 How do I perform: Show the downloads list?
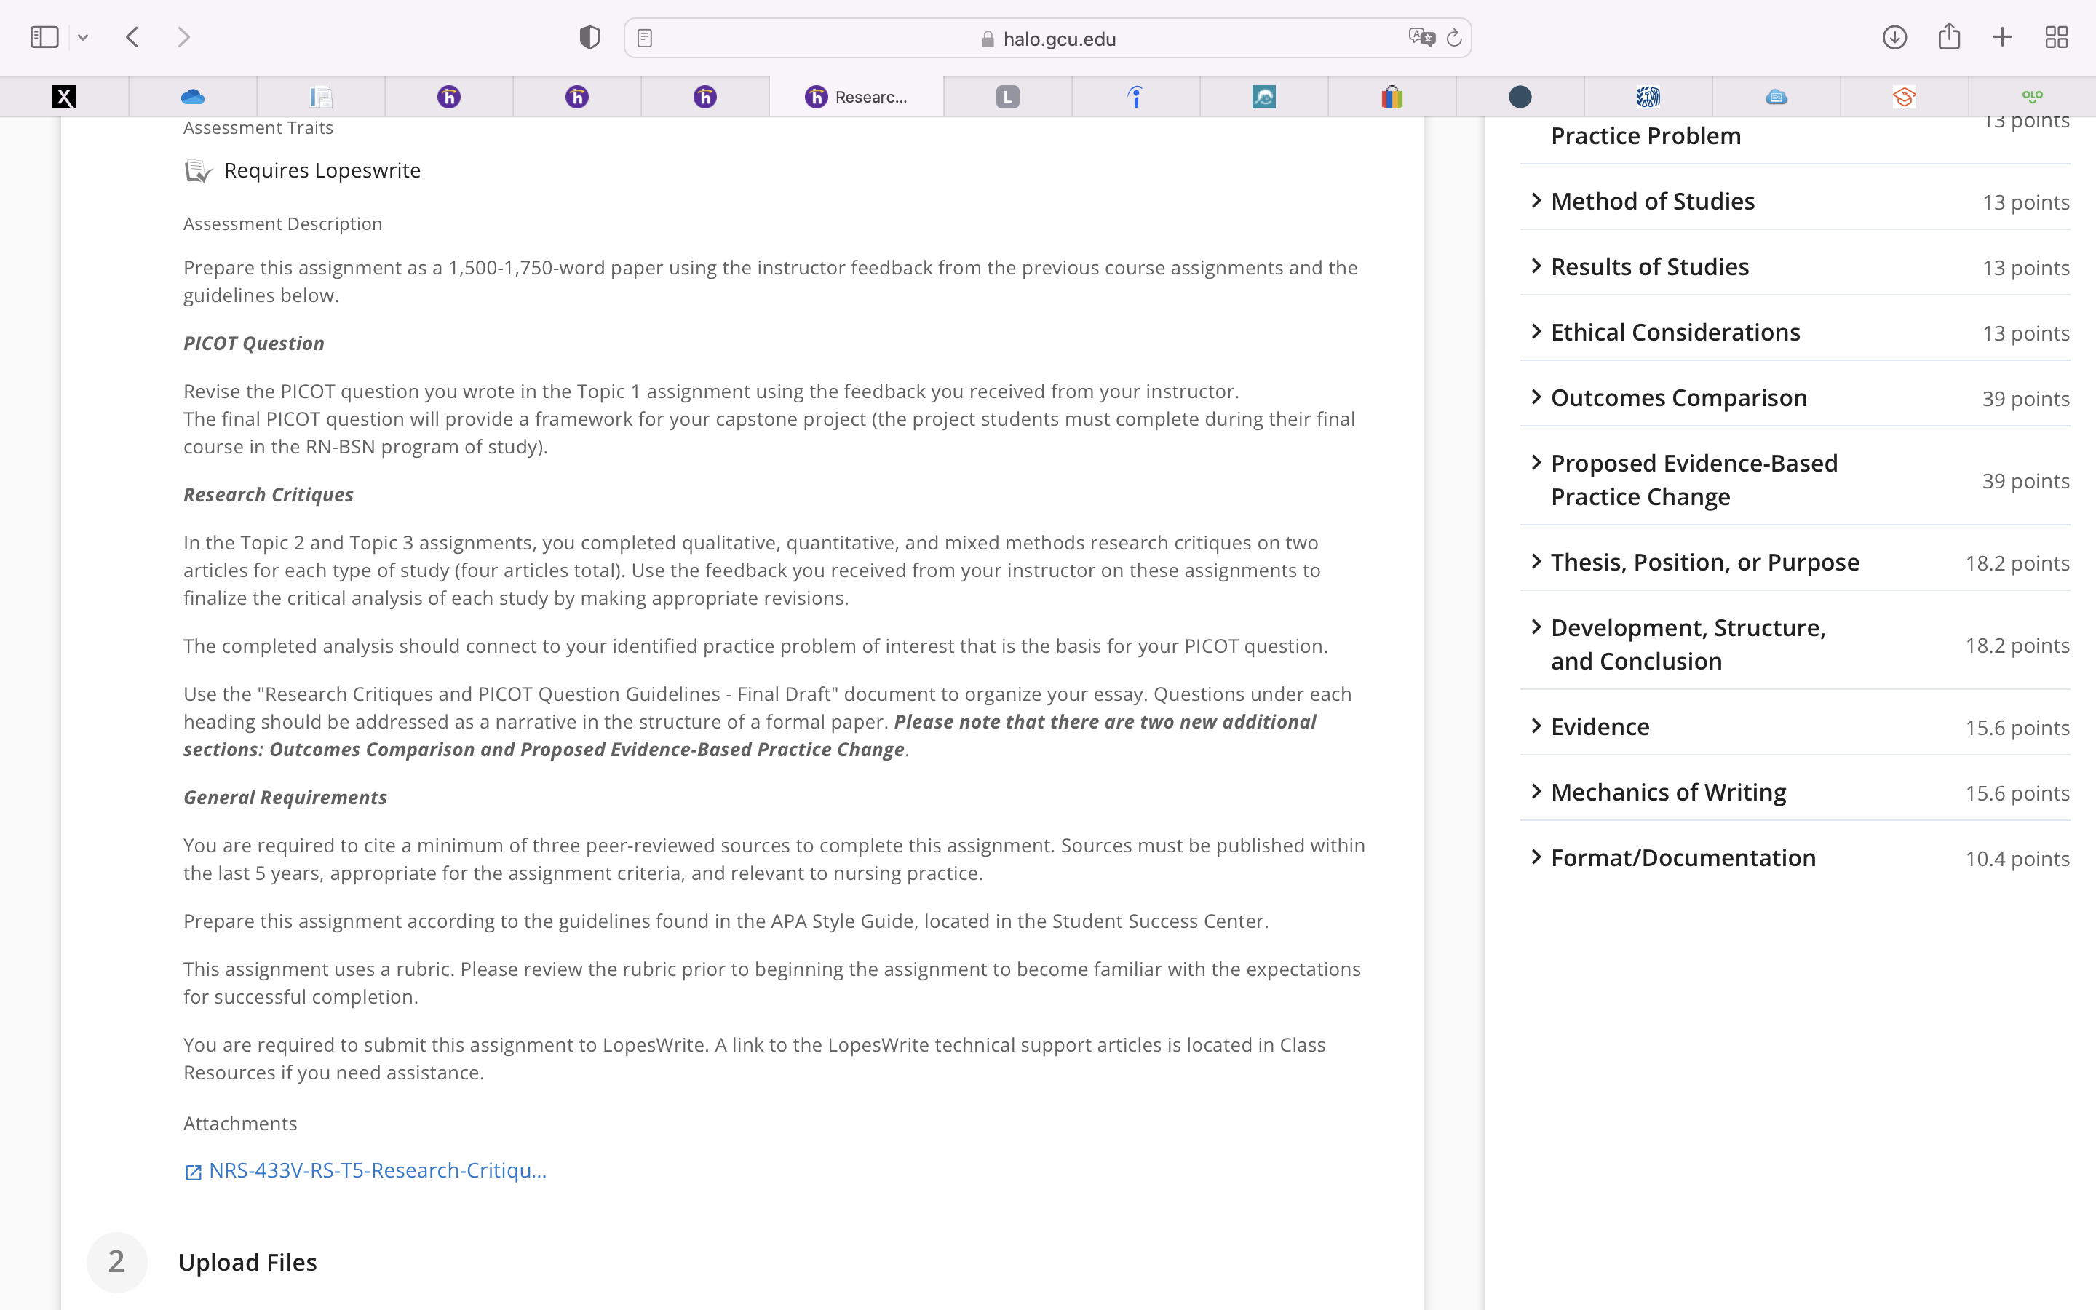tap(1894, 37)
